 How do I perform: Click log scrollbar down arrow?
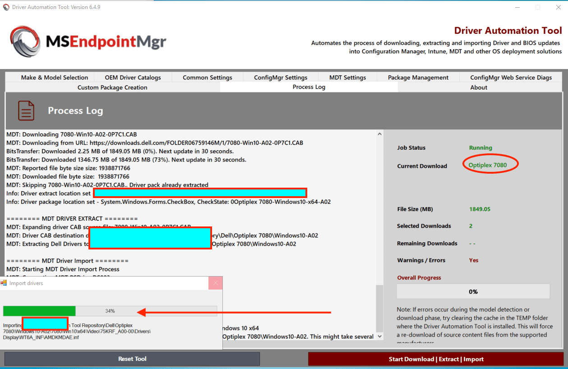click(x=379, y=336)
